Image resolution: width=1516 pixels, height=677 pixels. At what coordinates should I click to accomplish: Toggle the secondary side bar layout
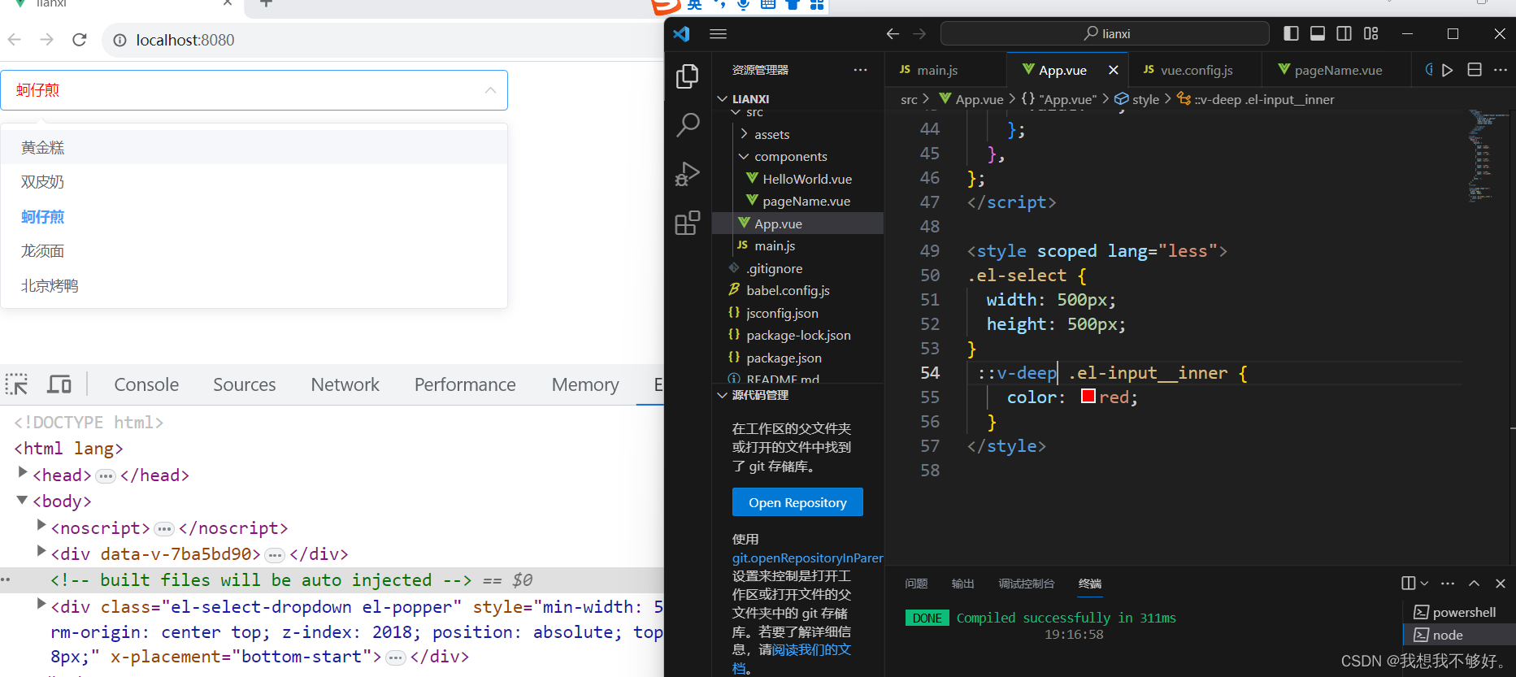(x=1344, y=33)
